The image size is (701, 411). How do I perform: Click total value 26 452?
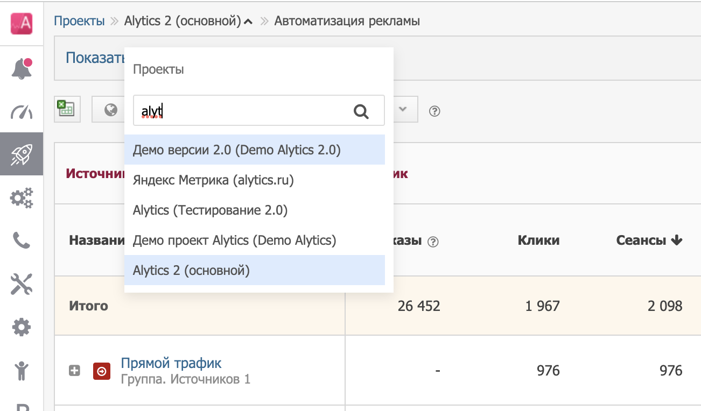(x=419, y=306)
